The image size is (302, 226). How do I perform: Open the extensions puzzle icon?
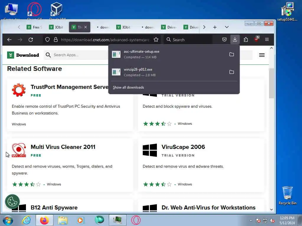[246, 40]
